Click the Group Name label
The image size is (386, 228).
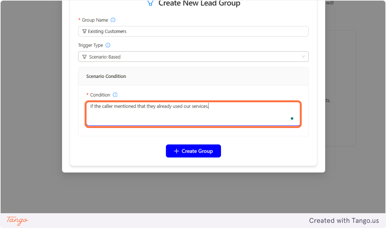(x=95, y=20)
